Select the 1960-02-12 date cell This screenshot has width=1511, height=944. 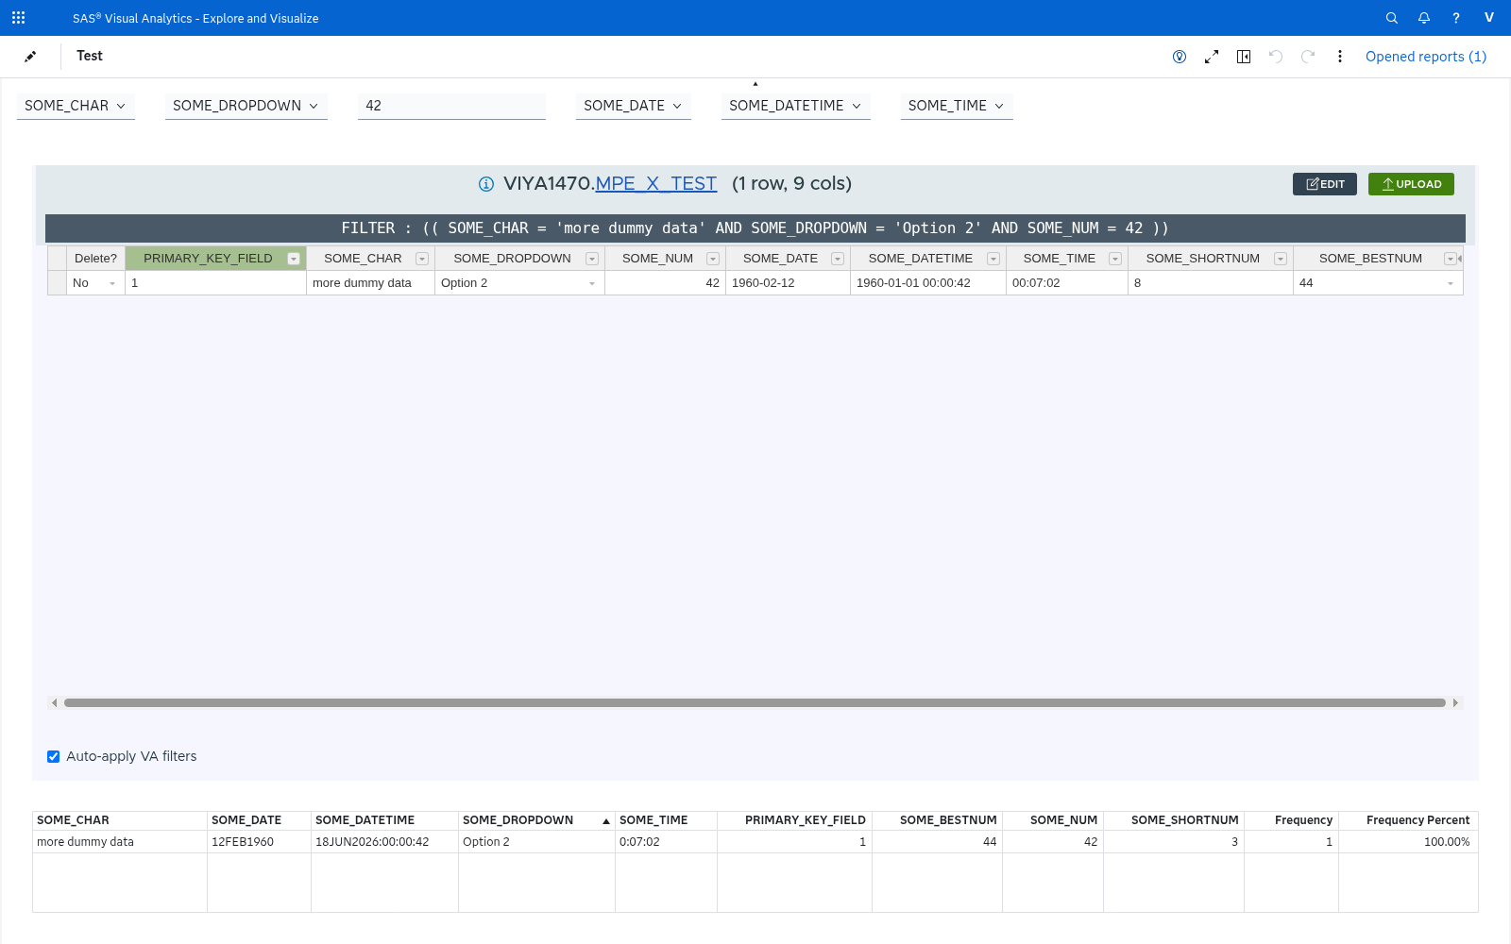[788, 283]
